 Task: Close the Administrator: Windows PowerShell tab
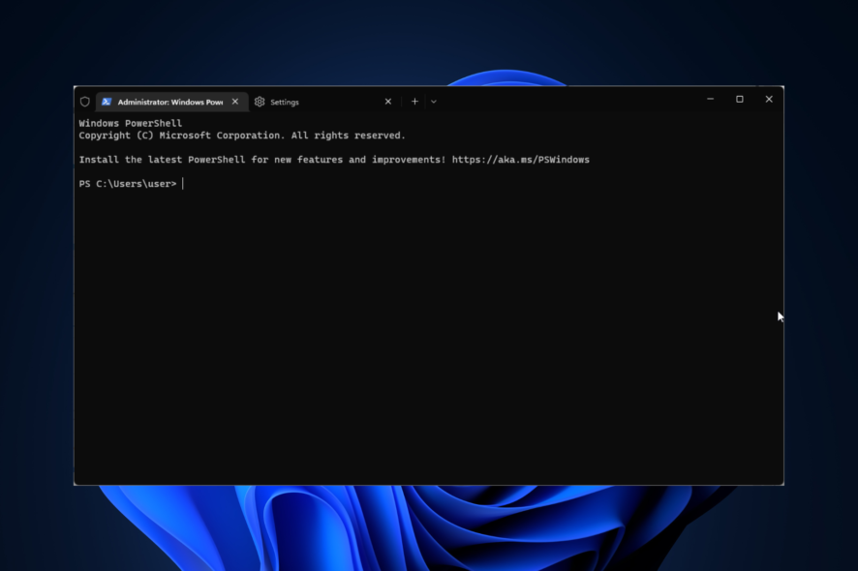[235, 102]
